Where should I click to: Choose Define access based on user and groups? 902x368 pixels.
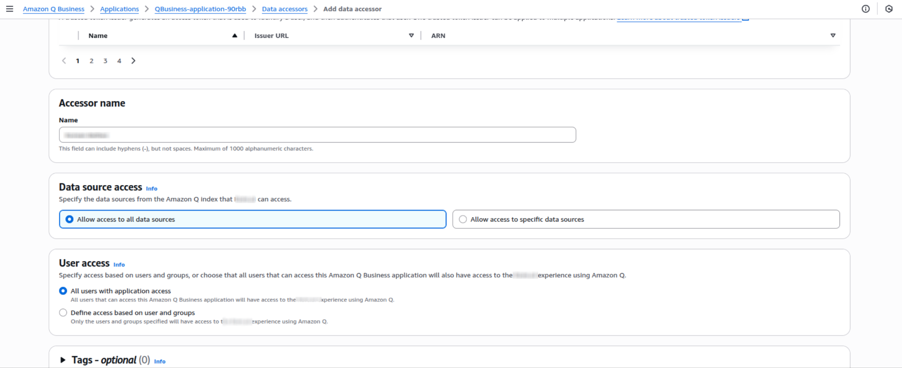click(63, 313)
